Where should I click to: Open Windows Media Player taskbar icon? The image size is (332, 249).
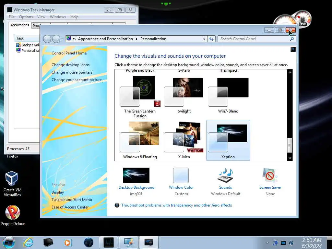[67, 243]
